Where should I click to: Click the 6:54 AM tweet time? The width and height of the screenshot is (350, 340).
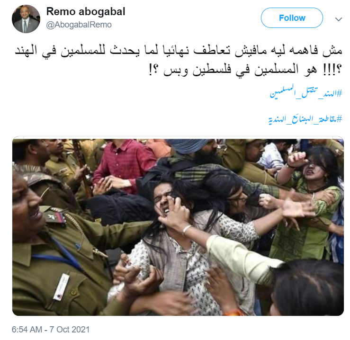pyautogui.click(x=27, y=330)
